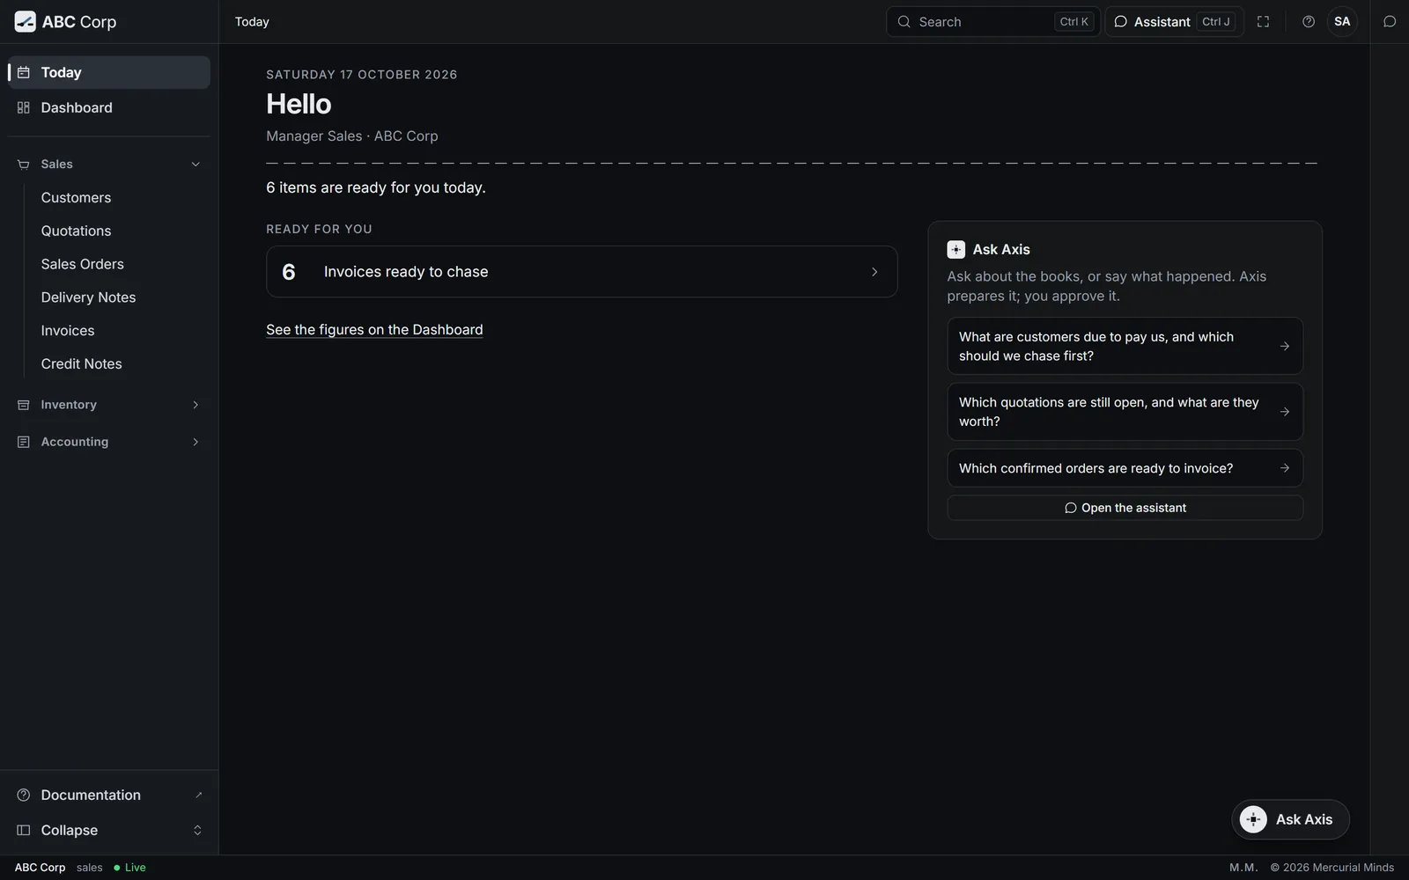Open Customers in the Sales menu

(76, 198)
